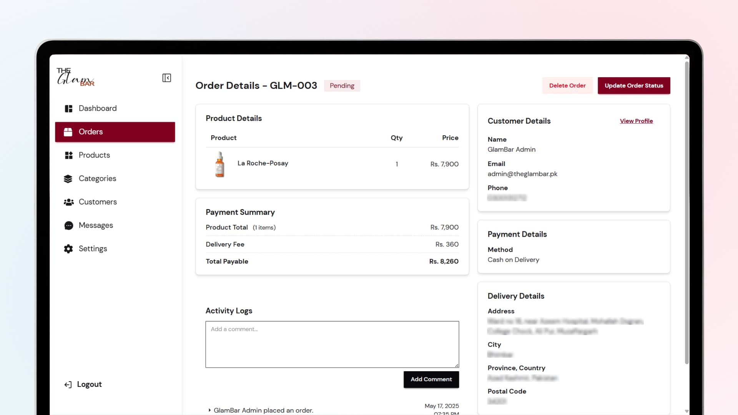
Task: Click the Logout arrow icon
Action: 68,385
